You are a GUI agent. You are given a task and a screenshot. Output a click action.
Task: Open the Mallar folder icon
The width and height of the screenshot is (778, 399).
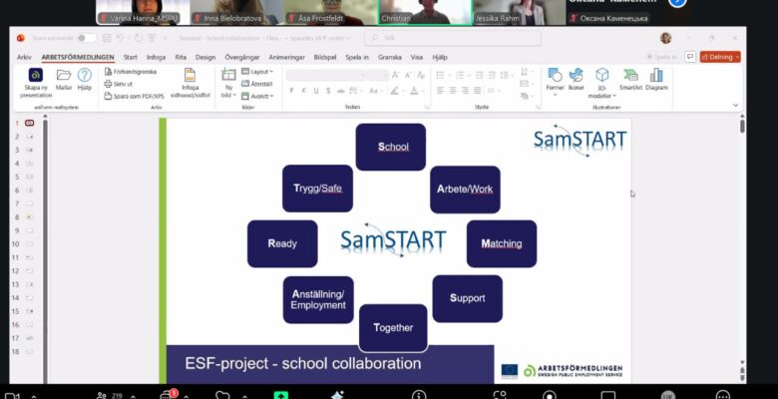pos(64,75)
